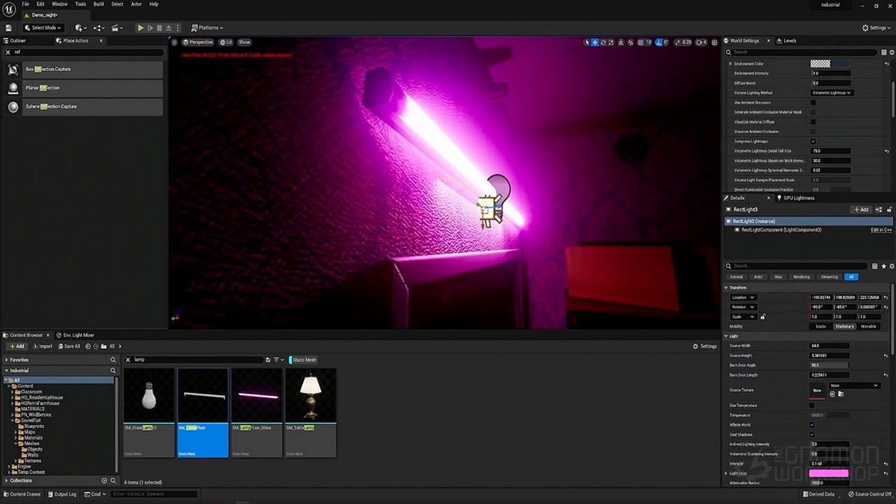Save the Content Browser search as collection

tap(268, 360)
